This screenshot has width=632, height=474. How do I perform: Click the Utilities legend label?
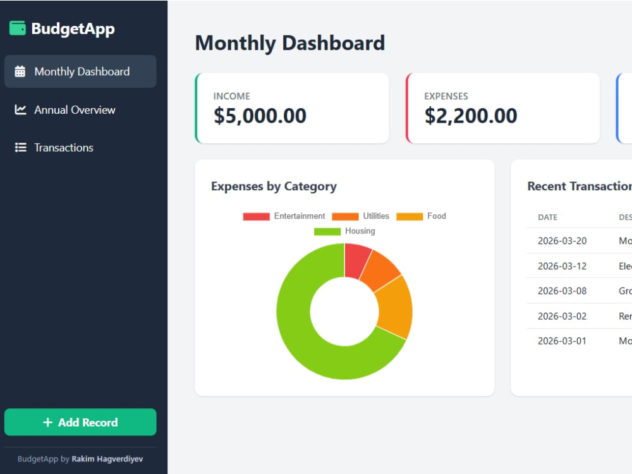click(x=376, y=216)
